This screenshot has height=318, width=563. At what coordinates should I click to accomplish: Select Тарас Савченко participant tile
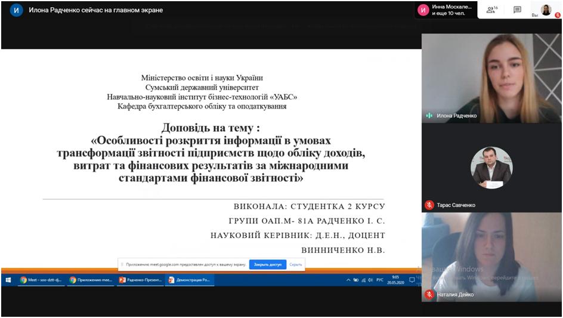pos(491,168)
